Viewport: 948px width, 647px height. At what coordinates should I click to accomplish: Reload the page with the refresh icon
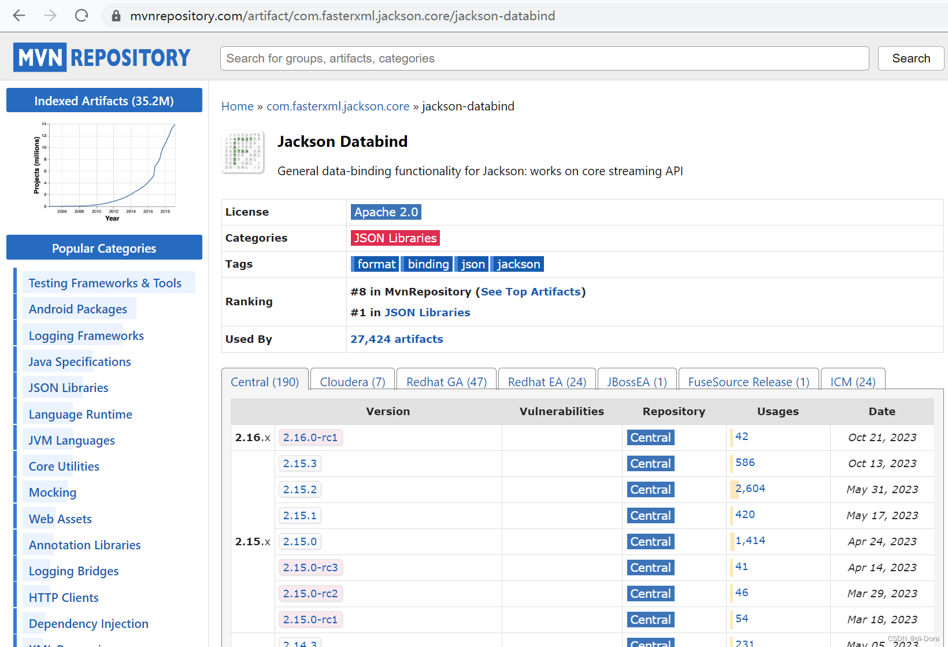pyautogui.click(x=82, y=16)
